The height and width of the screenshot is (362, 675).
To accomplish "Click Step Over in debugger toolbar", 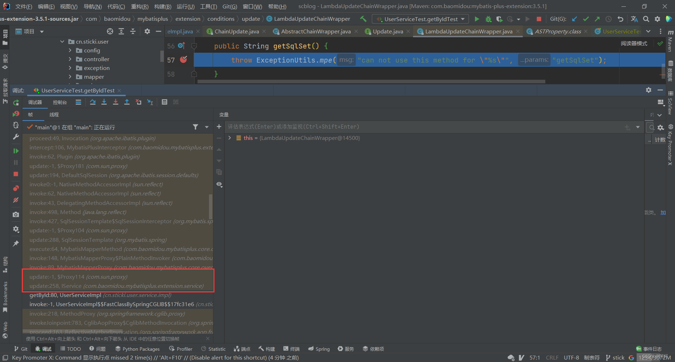I will click(x=92, y=102).
